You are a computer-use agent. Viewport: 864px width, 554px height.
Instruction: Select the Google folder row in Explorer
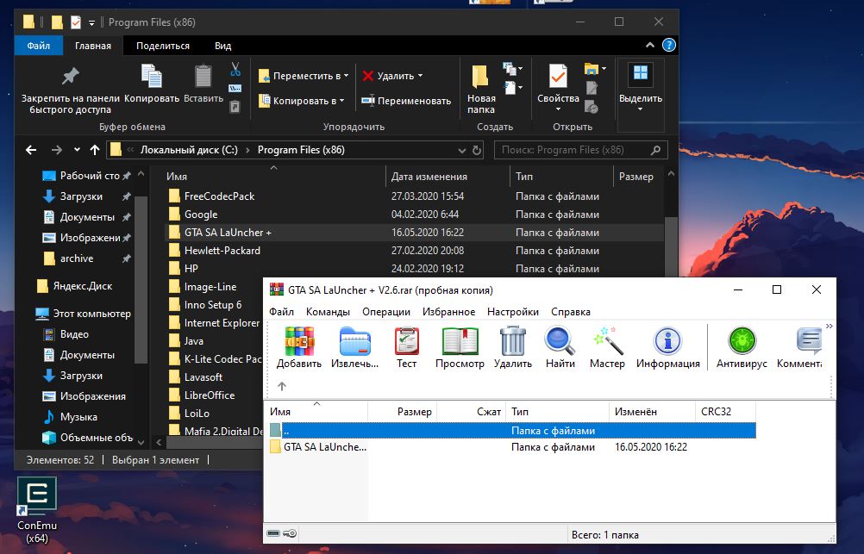(x=415, y=215)
